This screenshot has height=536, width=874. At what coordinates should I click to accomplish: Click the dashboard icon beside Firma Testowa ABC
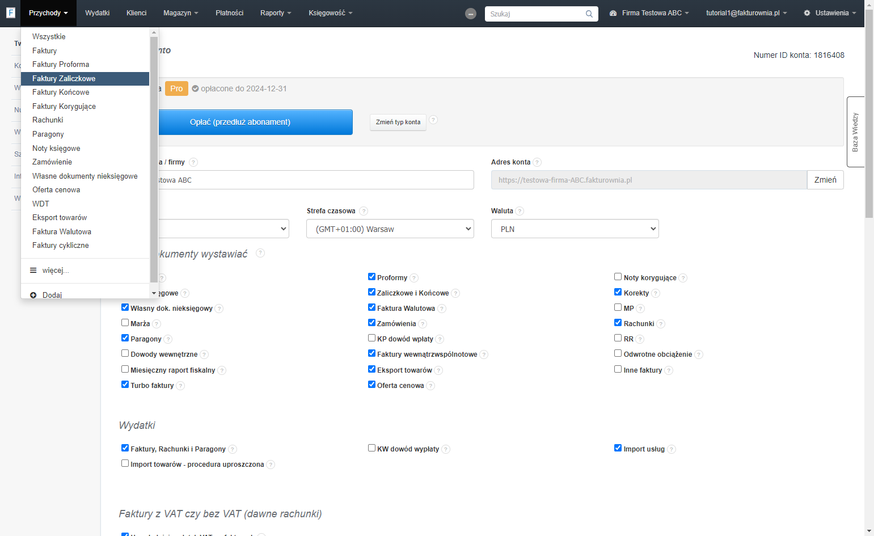click(613, 13)
